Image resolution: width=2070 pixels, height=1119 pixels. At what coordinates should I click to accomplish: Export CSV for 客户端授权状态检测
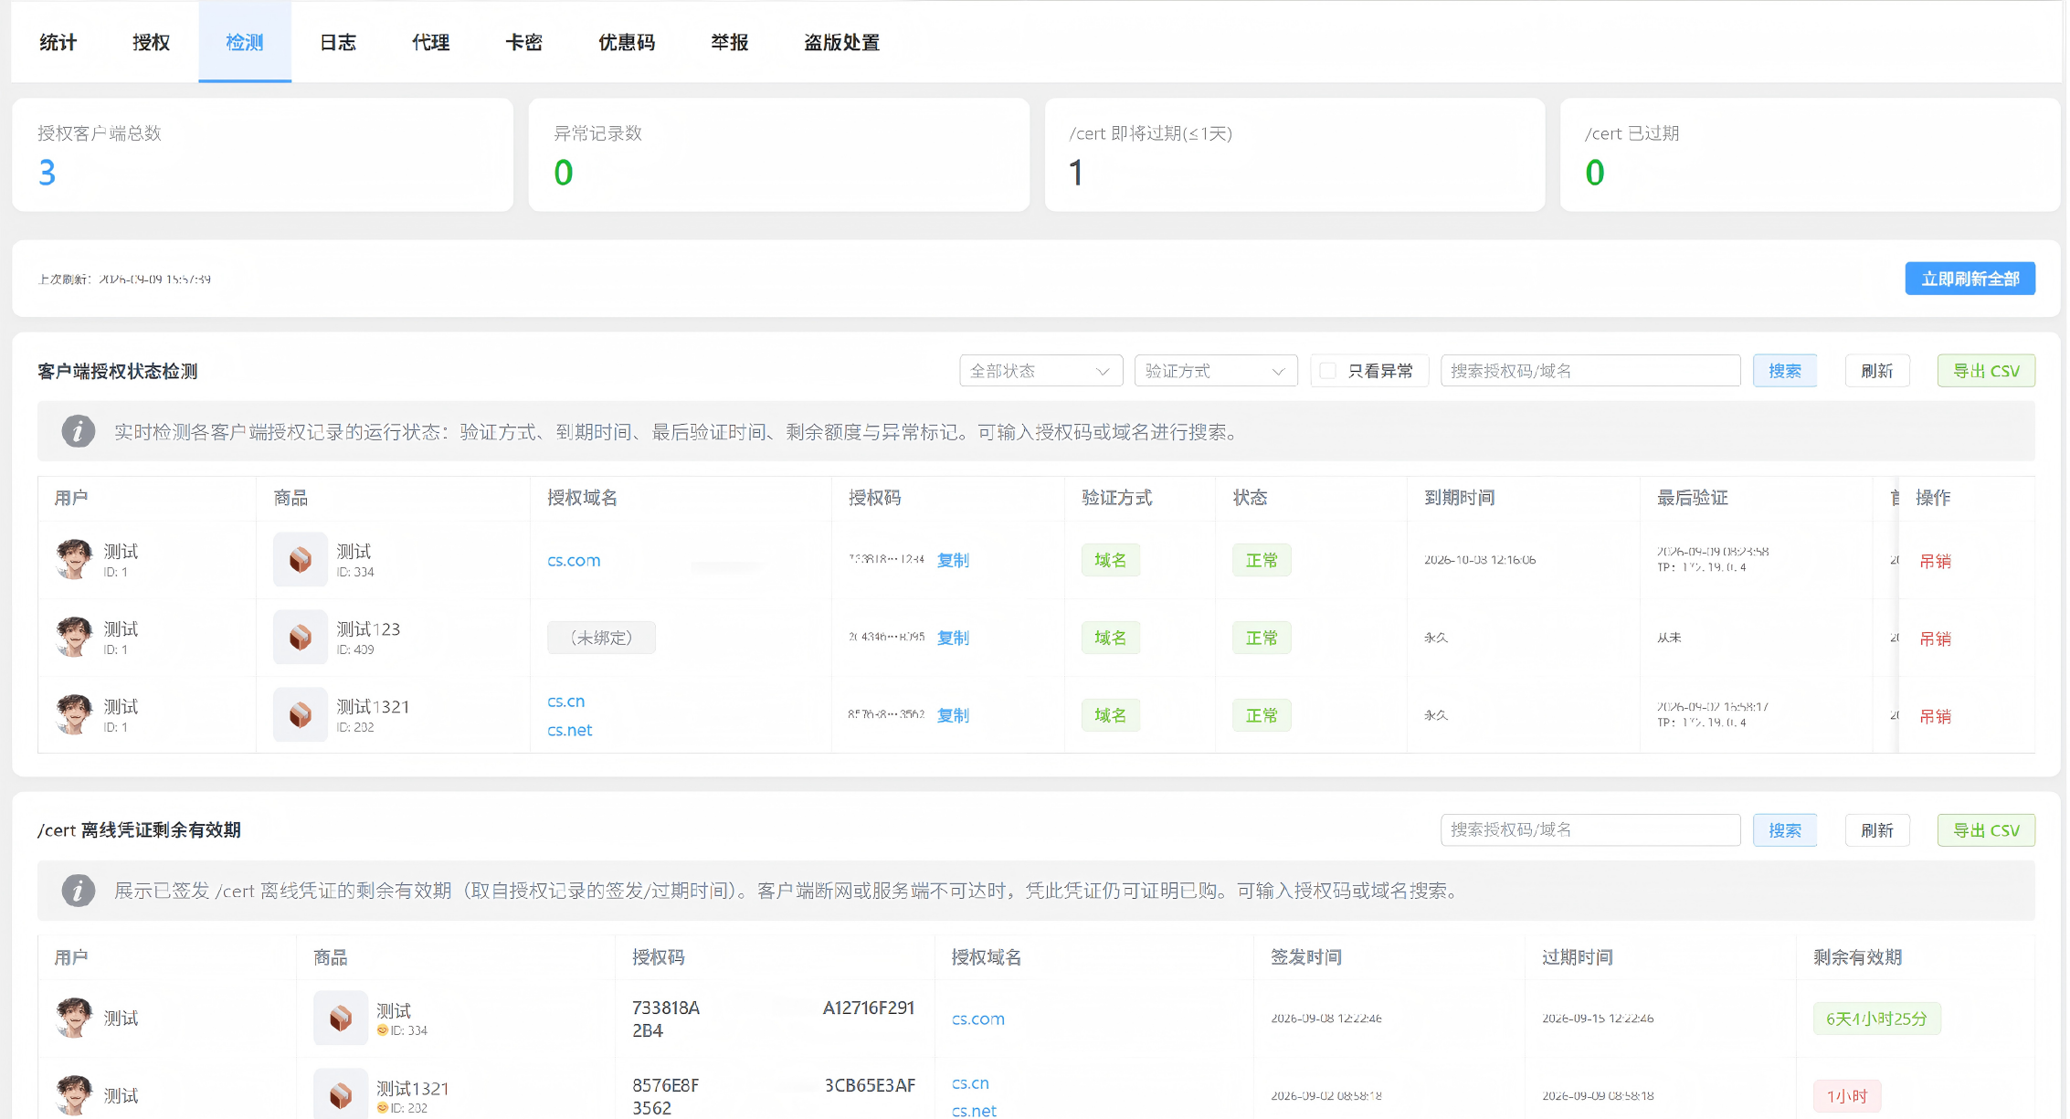(x=1986, y=371)
